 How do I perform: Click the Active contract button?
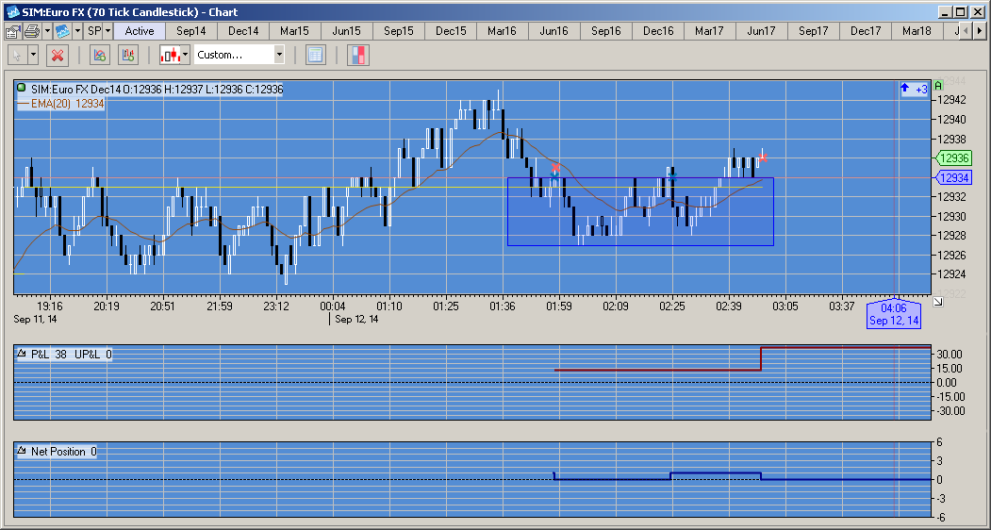pyautogui.click(x=140, y=31)
